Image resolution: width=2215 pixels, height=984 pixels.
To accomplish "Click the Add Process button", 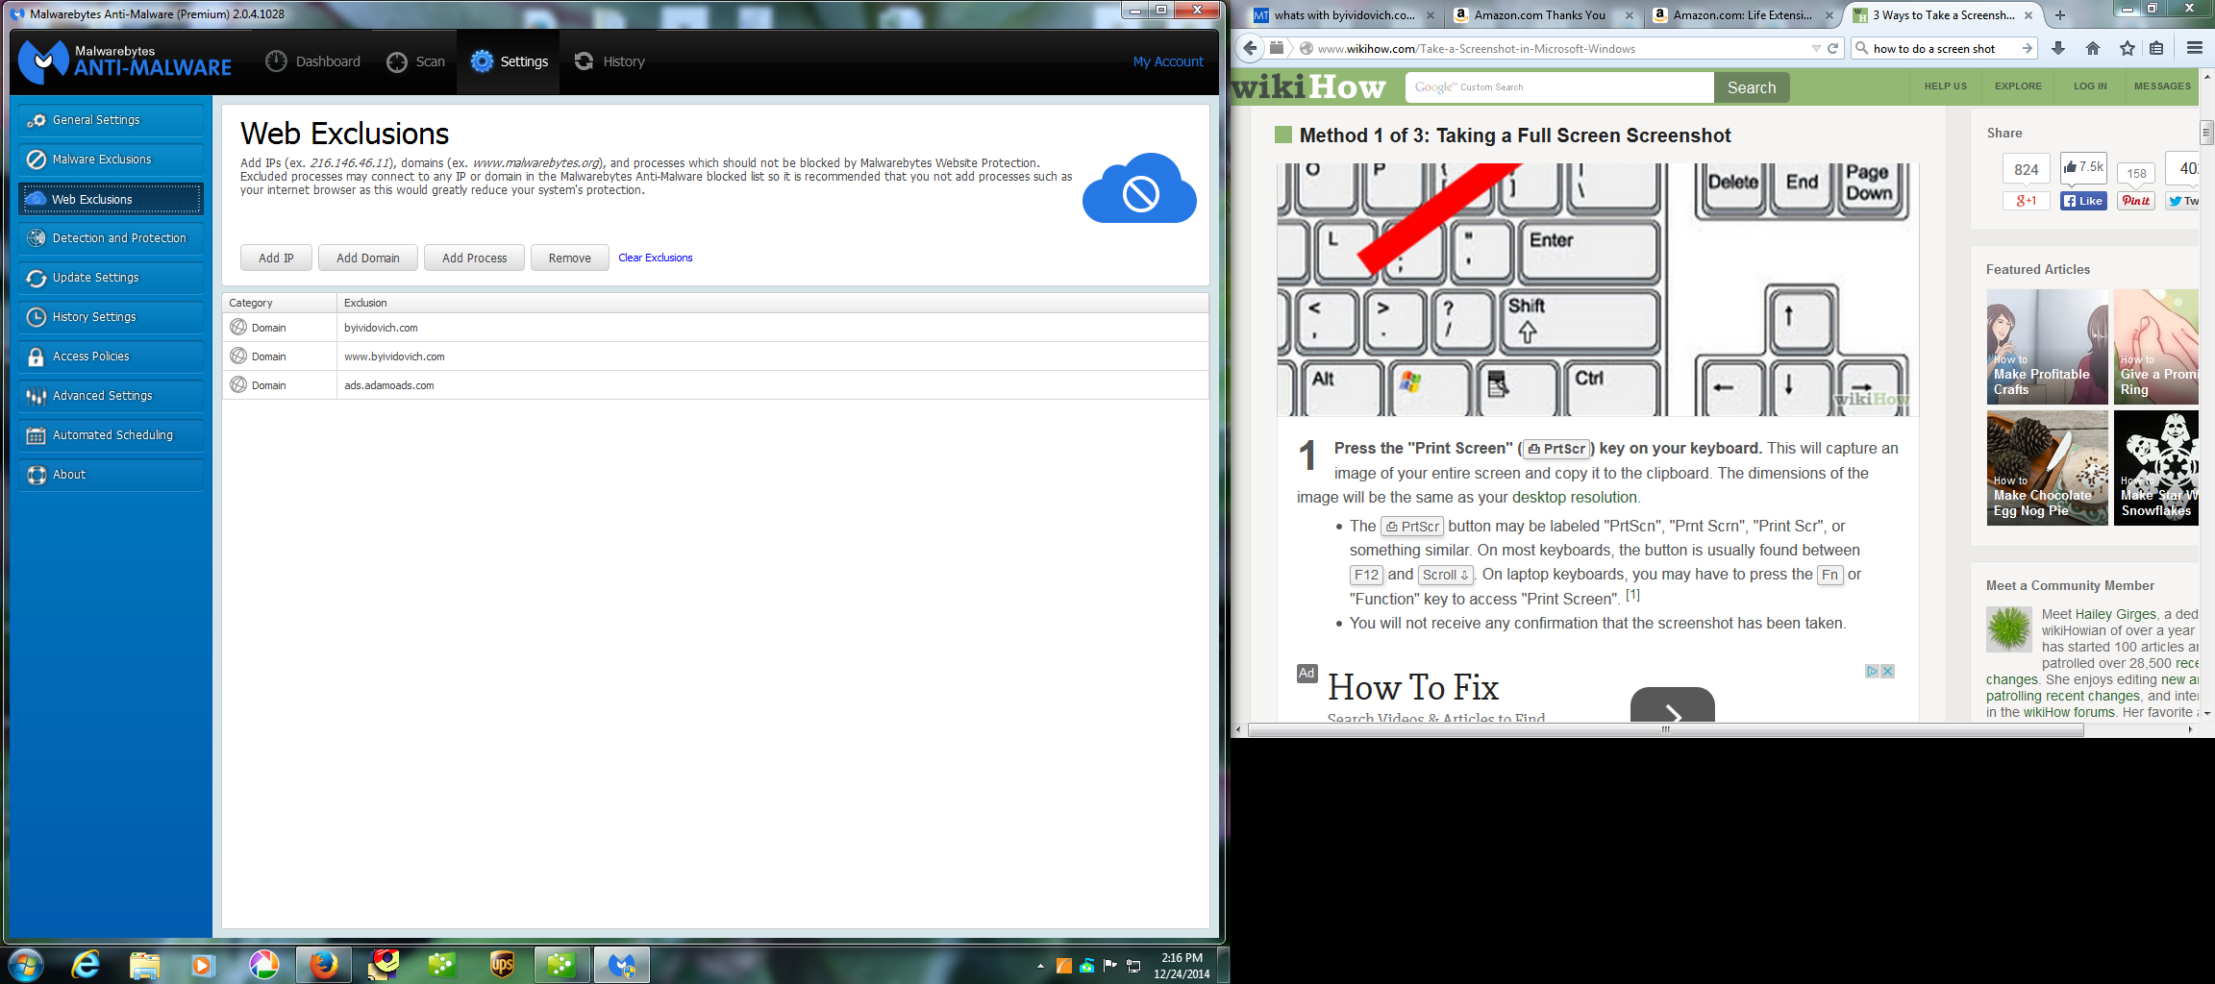I will tap(474, 258).
